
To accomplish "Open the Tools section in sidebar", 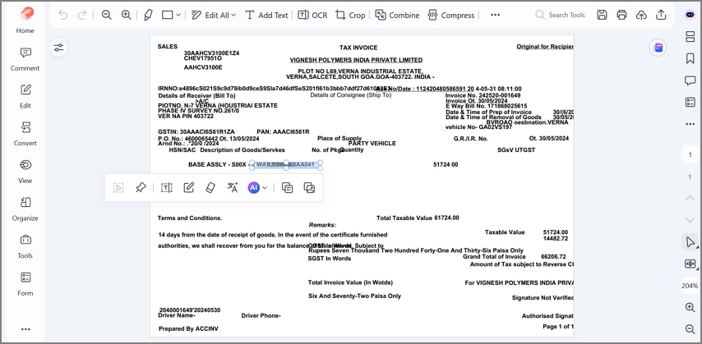I will click(25, 246).
